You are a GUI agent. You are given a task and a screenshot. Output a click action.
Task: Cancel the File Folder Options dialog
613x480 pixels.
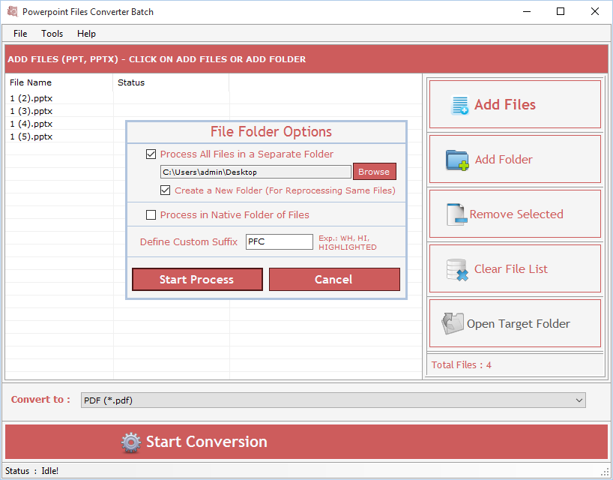(x=334, y=279)
